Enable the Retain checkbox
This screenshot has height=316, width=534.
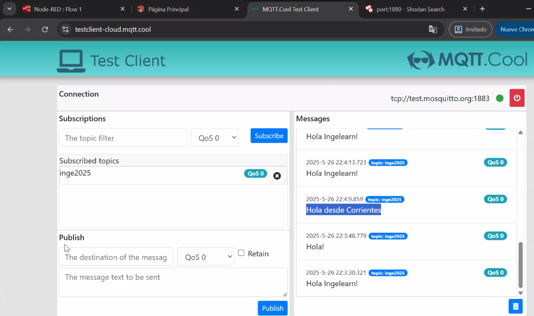(241, 253)
